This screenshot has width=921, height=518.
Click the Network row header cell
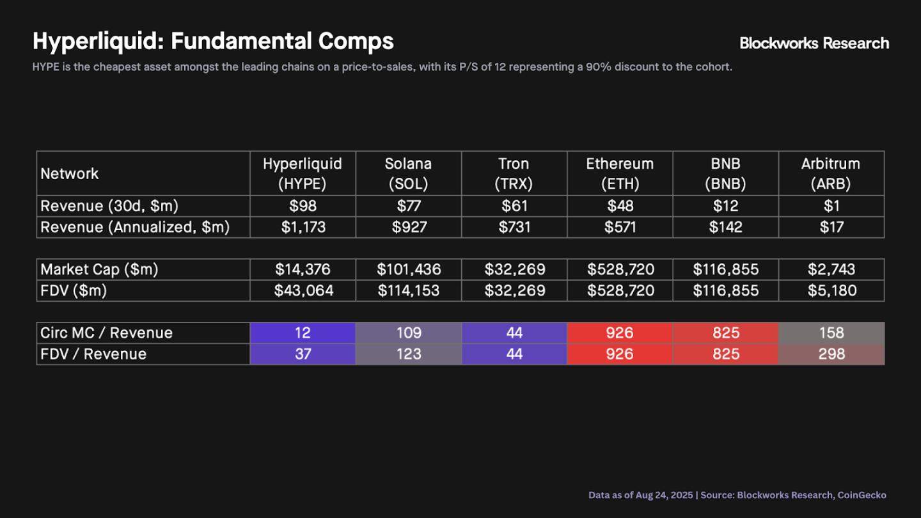coord(143,173)
